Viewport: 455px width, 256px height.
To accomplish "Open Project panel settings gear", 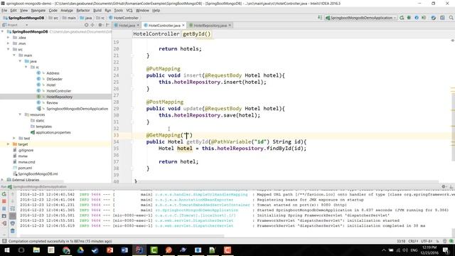I will [x=100, y=25].
